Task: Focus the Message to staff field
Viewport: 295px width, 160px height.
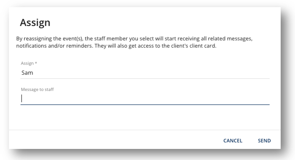Action: click(x=145, y=99)
